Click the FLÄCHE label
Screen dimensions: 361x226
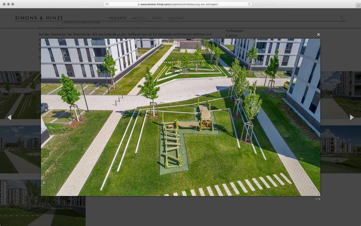(232, 36)
